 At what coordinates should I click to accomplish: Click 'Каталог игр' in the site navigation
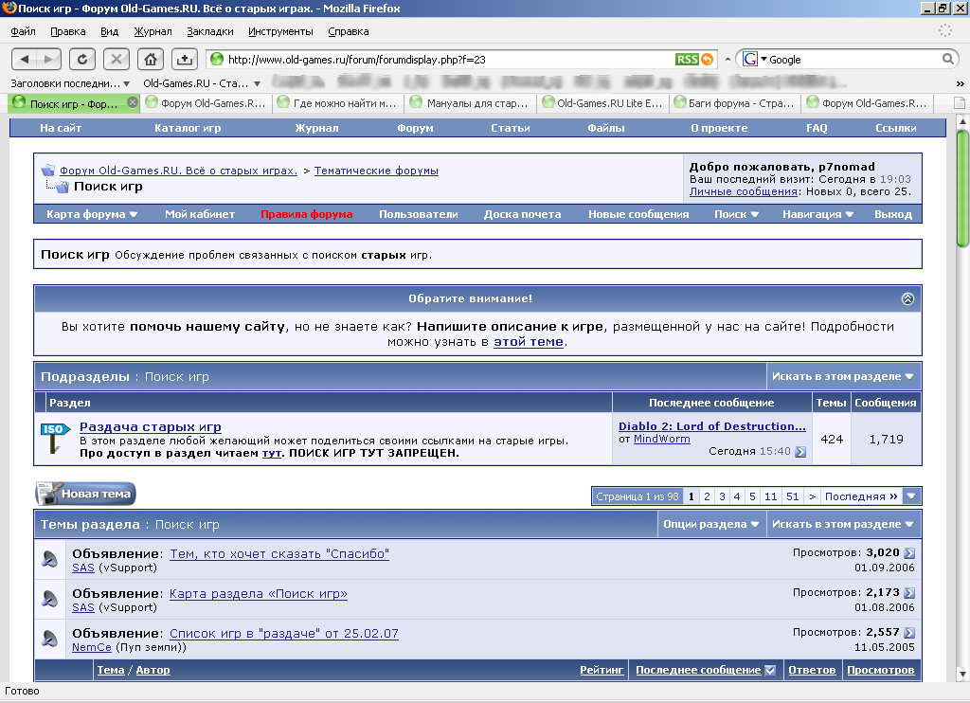(188, 128)
